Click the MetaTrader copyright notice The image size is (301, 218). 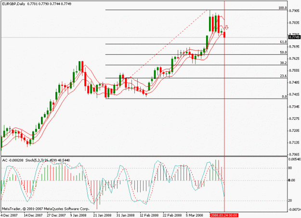(x=45, y=209)
